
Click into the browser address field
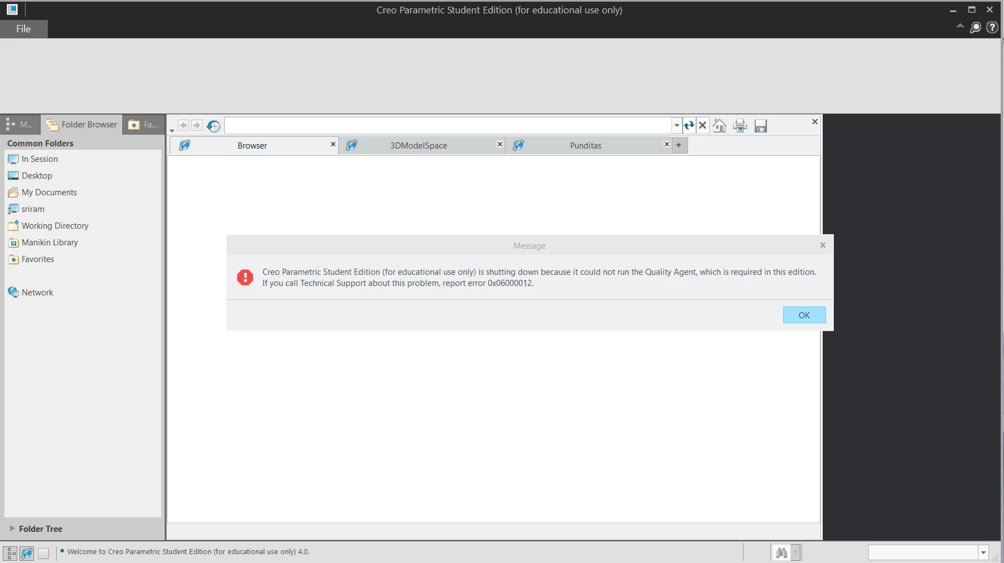point(448,125)
